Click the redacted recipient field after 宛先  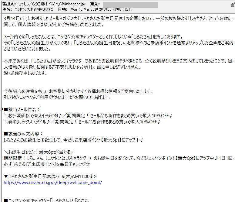pos(130,5)
